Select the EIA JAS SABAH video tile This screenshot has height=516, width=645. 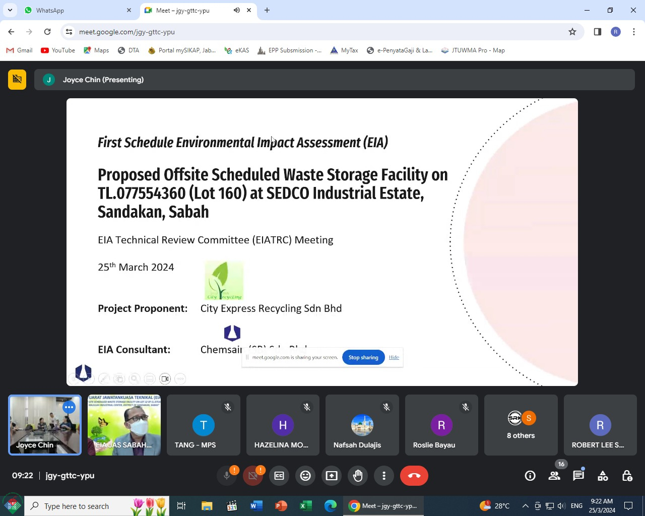tap(124, 425)
